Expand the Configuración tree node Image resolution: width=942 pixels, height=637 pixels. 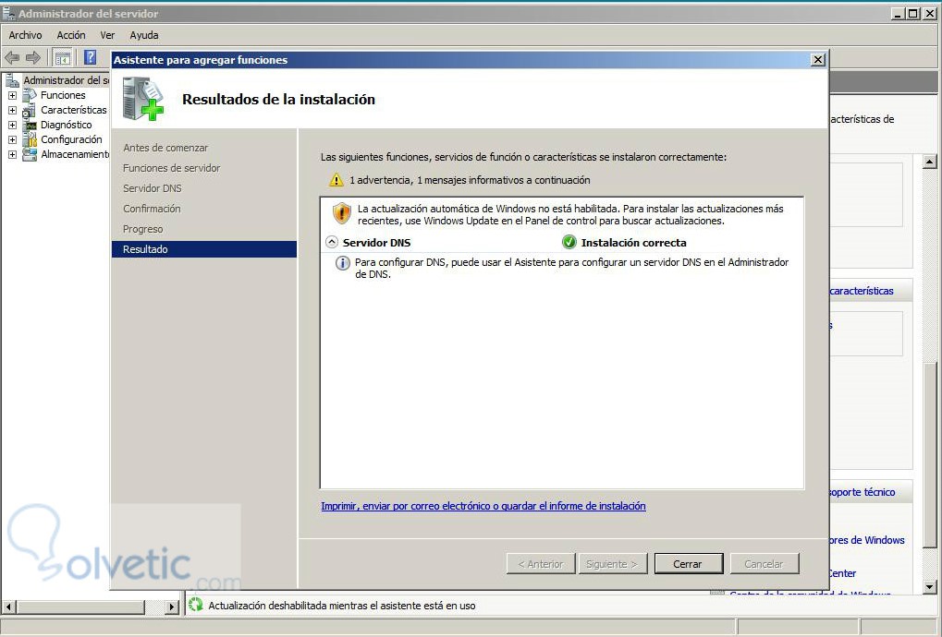(12, 139)
